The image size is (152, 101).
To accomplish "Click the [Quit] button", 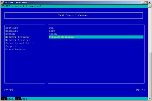I will (140, 89).
